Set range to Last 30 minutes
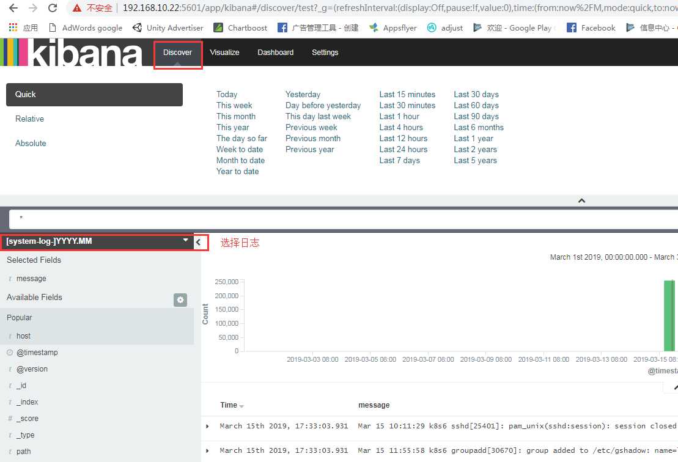This screenshot has height=462, width=678. (407, 106)
